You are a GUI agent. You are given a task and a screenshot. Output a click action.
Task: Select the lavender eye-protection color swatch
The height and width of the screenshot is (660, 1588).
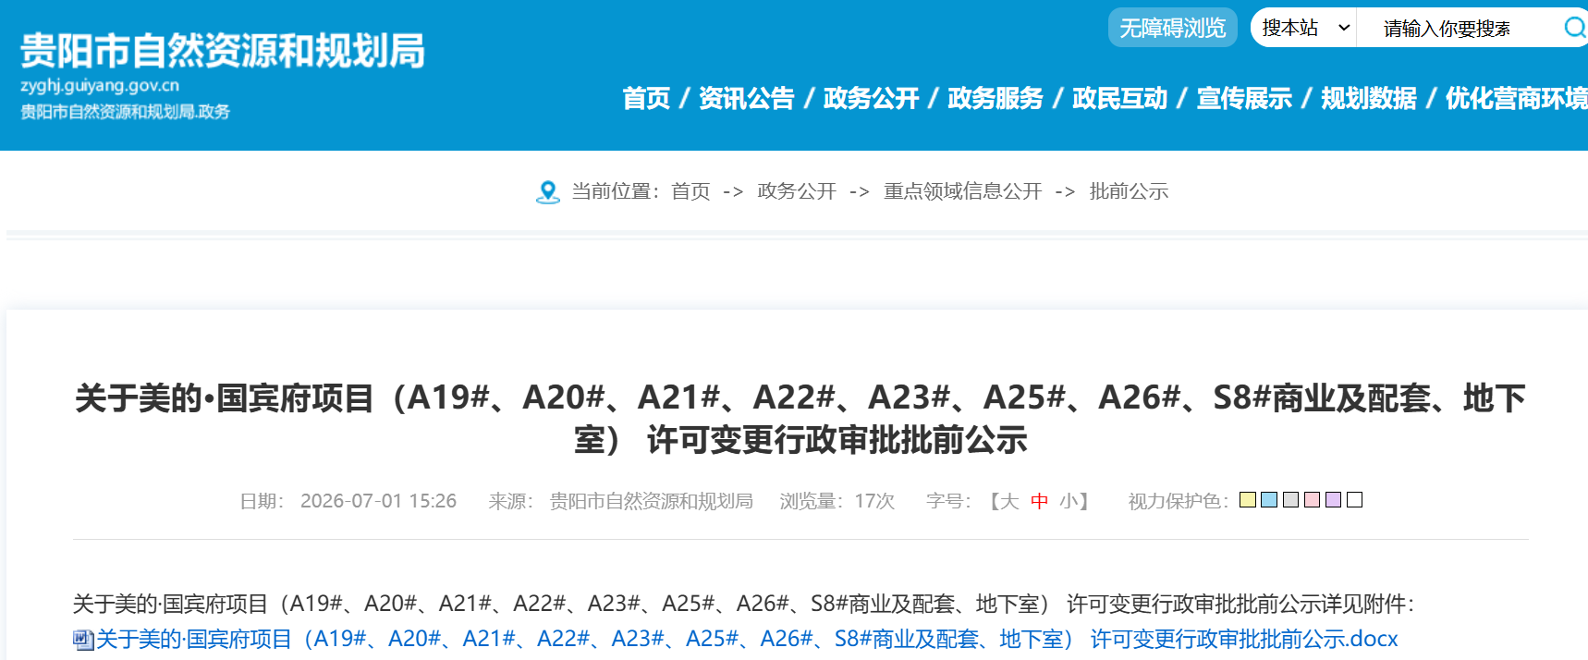1333,500
